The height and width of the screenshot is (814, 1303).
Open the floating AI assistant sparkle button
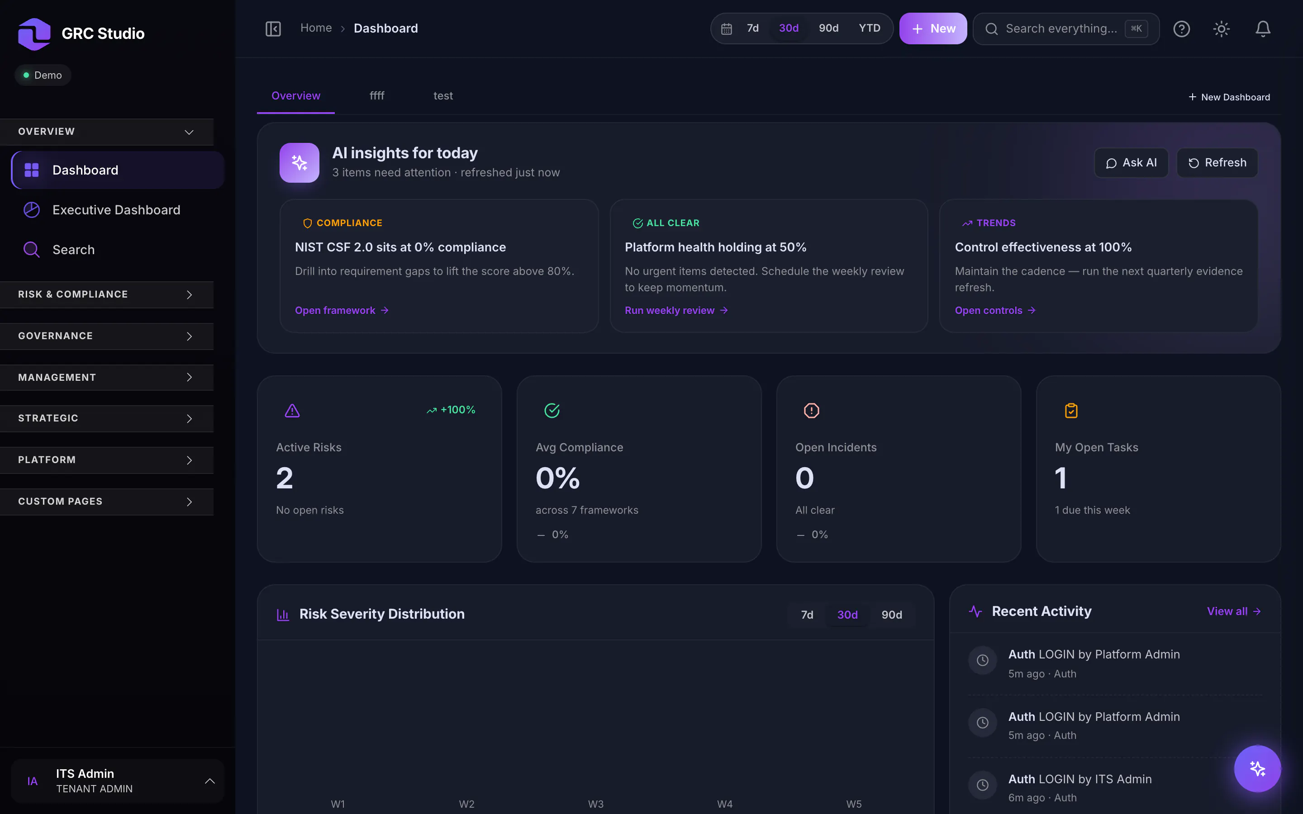coord(1257,768)
